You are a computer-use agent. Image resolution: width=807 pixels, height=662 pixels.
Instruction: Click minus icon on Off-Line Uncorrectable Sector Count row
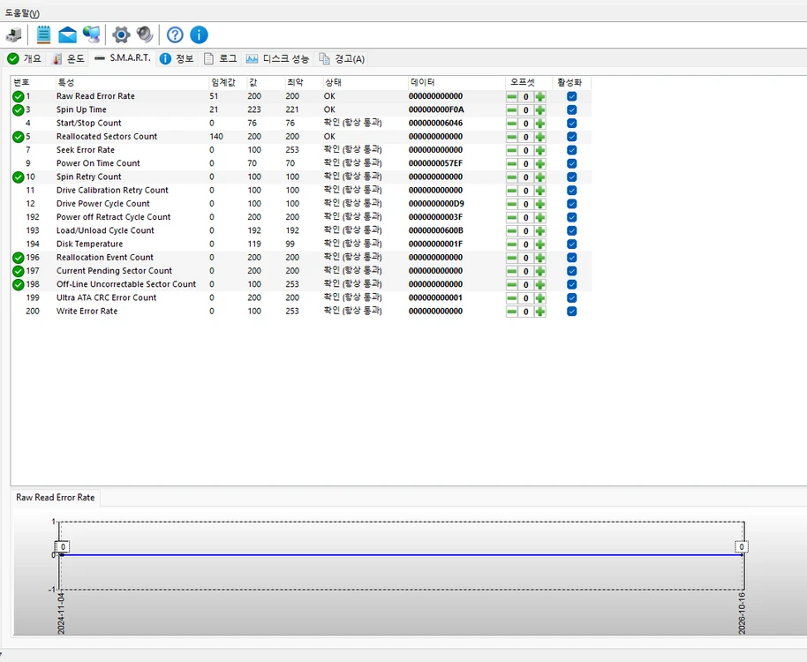pyautogui.click(x=511, y=284)
